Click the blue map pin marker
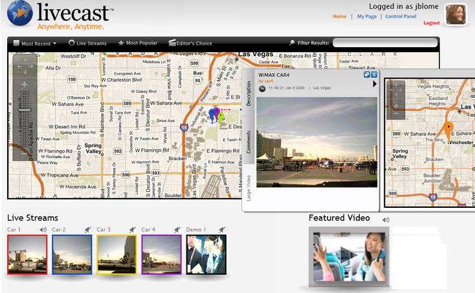Viewport: 475px width, 293px height. click(x=212, y=115)
